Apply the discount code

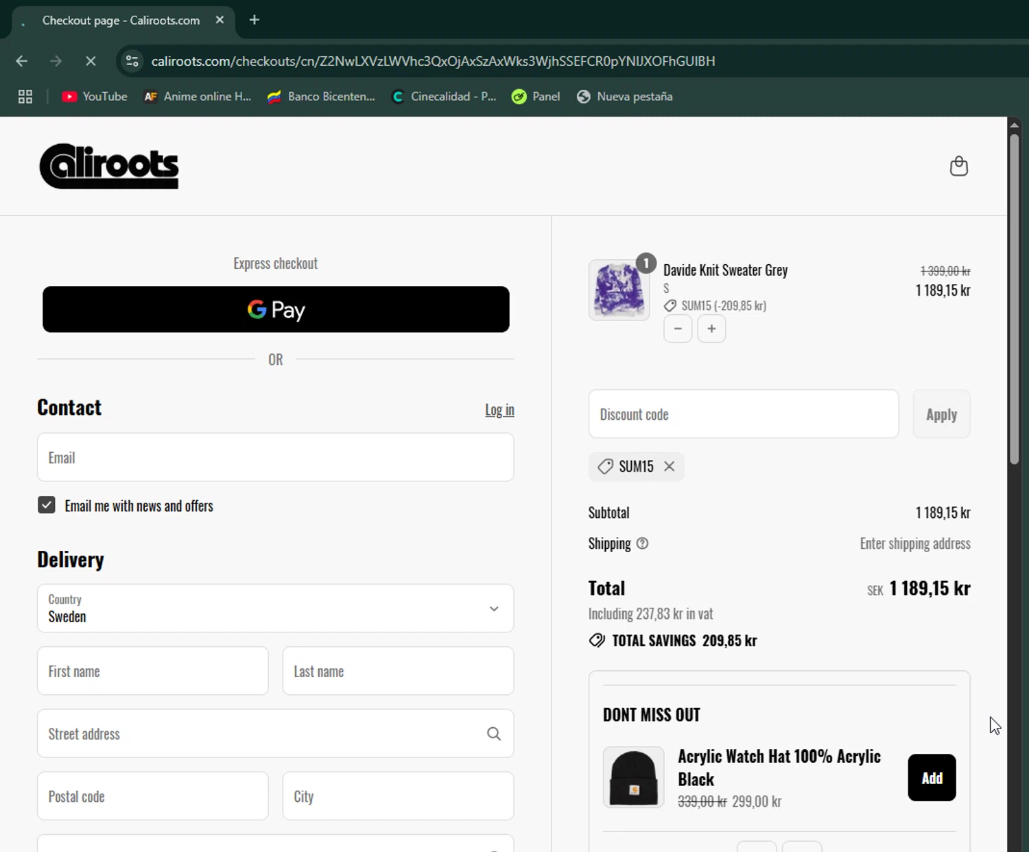click(x=941, y=414)
